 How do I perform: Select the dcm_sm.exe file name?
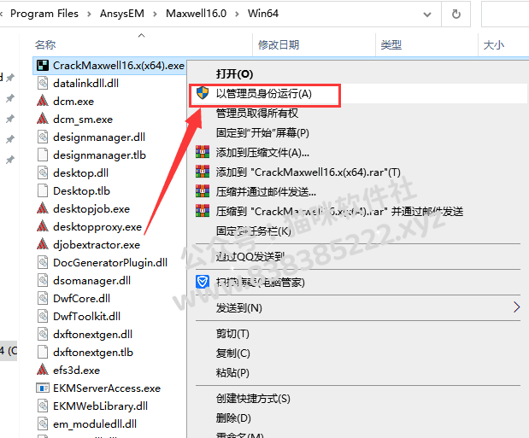pos(83,120)
